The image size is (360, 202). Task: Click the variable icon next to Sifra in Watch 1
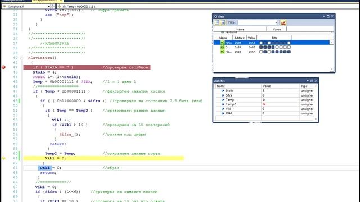click(223, 95)
